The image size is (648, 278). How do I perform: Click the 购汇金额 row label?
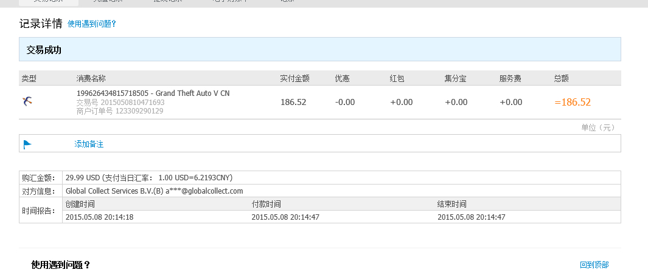[38, 178]
